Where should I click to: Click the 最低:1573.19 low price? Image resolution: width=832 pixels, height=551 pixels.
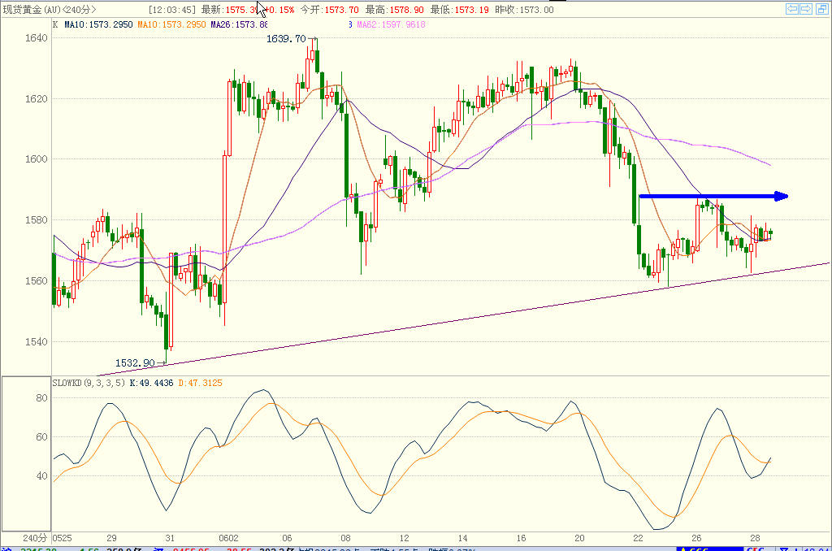460,10
